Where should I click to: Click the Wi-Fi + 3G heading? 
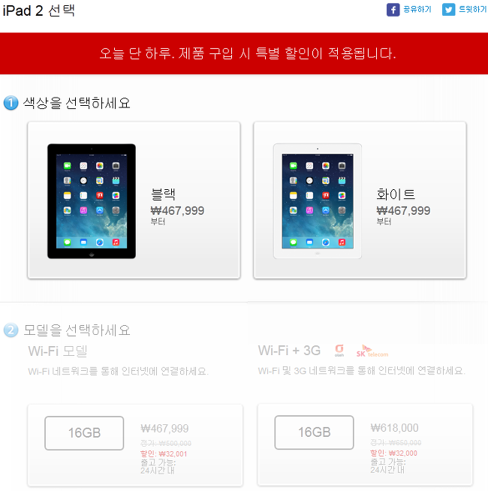coord(289,351)
